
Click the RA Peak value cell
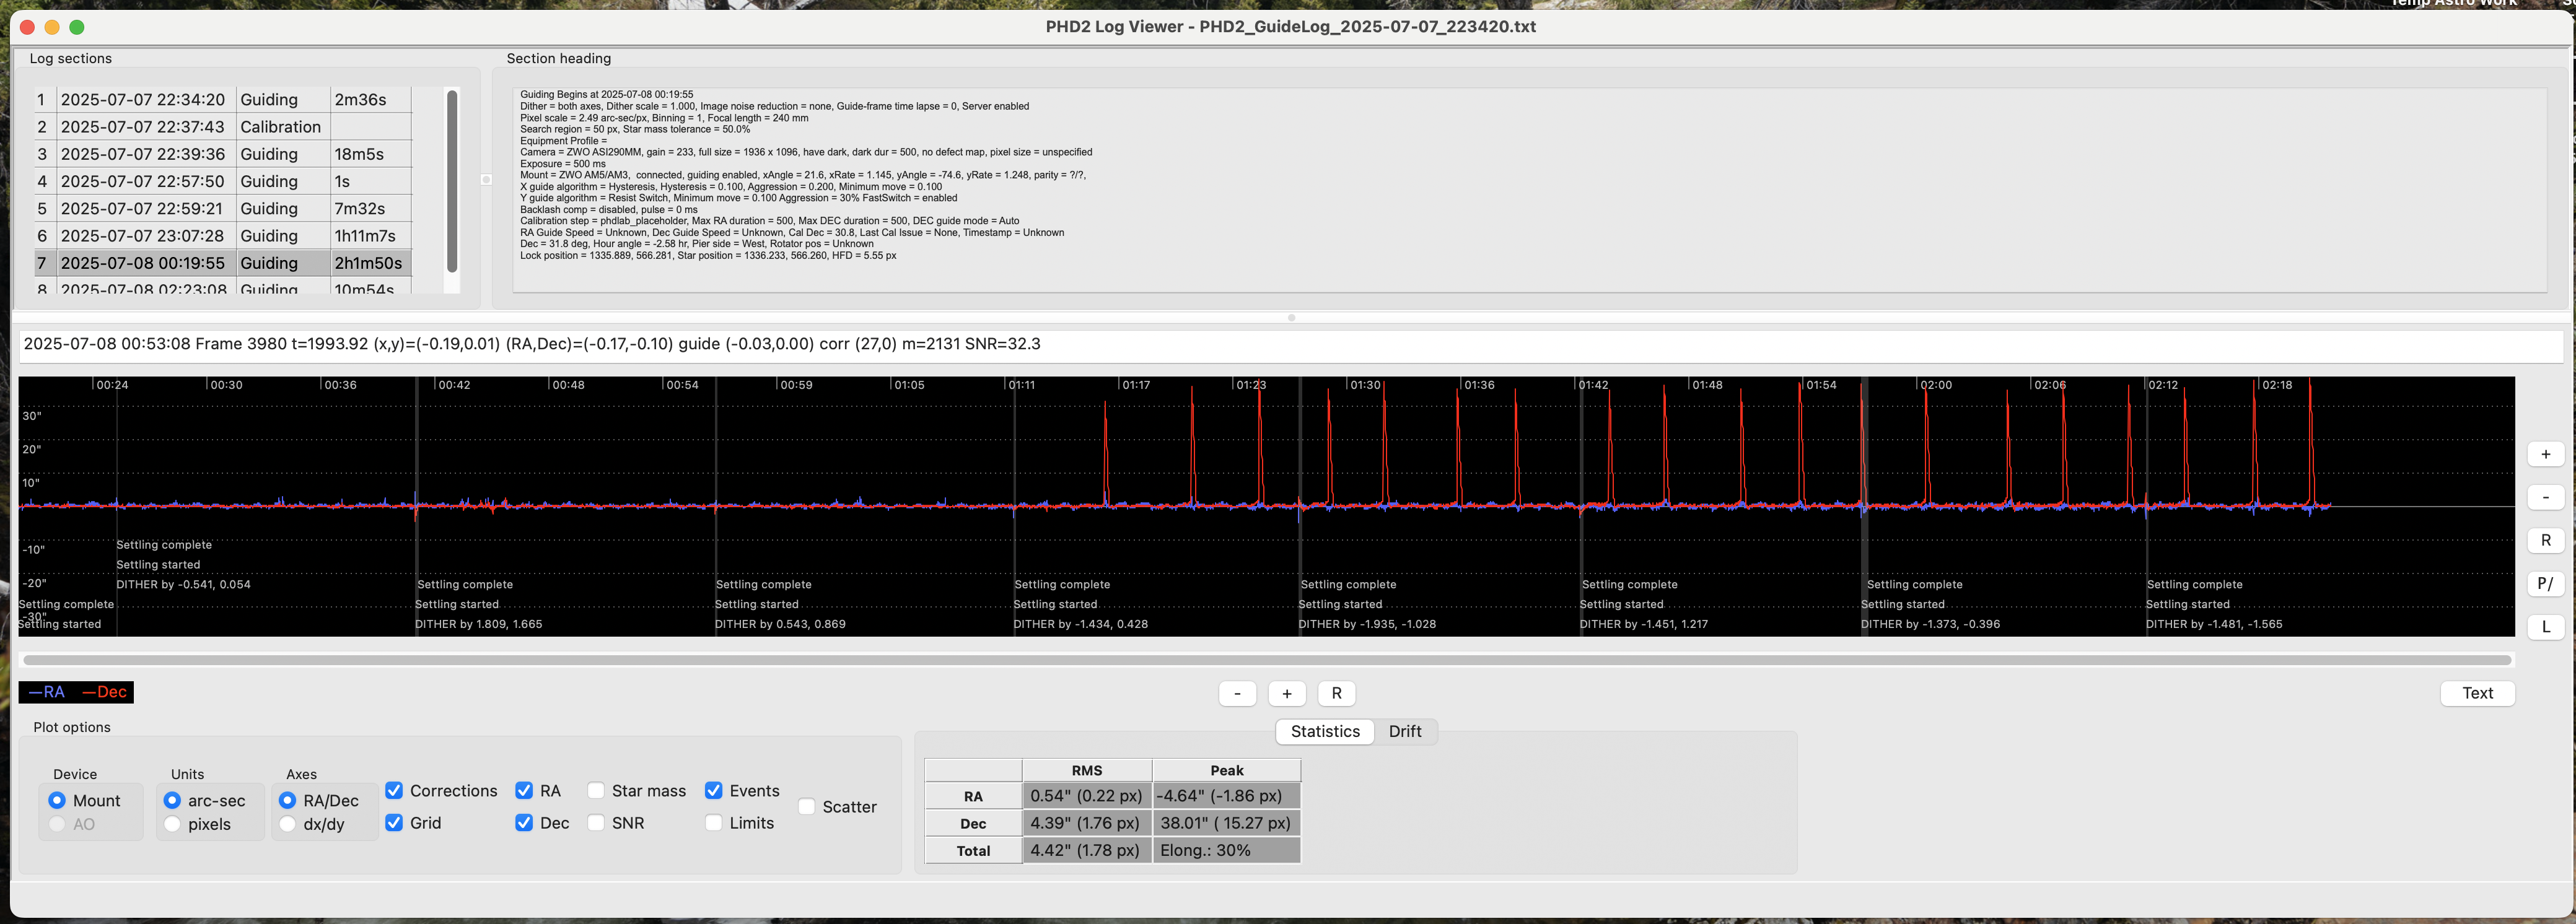[1227, 796]
